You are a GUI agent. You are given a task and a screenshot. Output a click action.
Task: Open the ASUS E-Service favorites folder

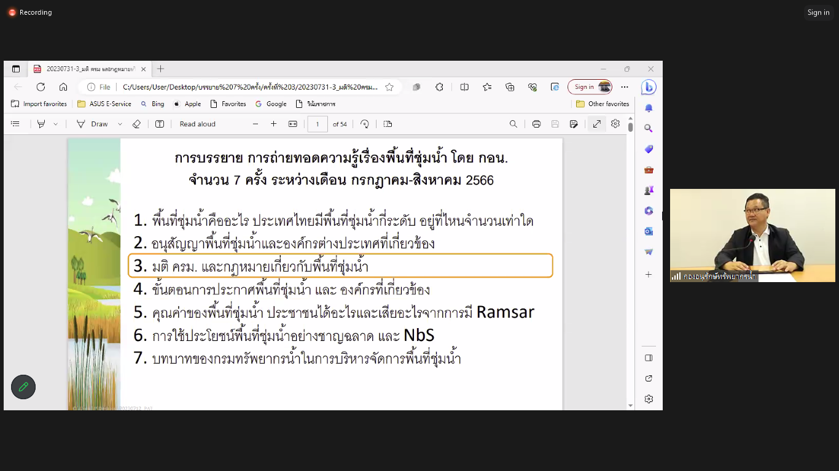click(104, 104)
